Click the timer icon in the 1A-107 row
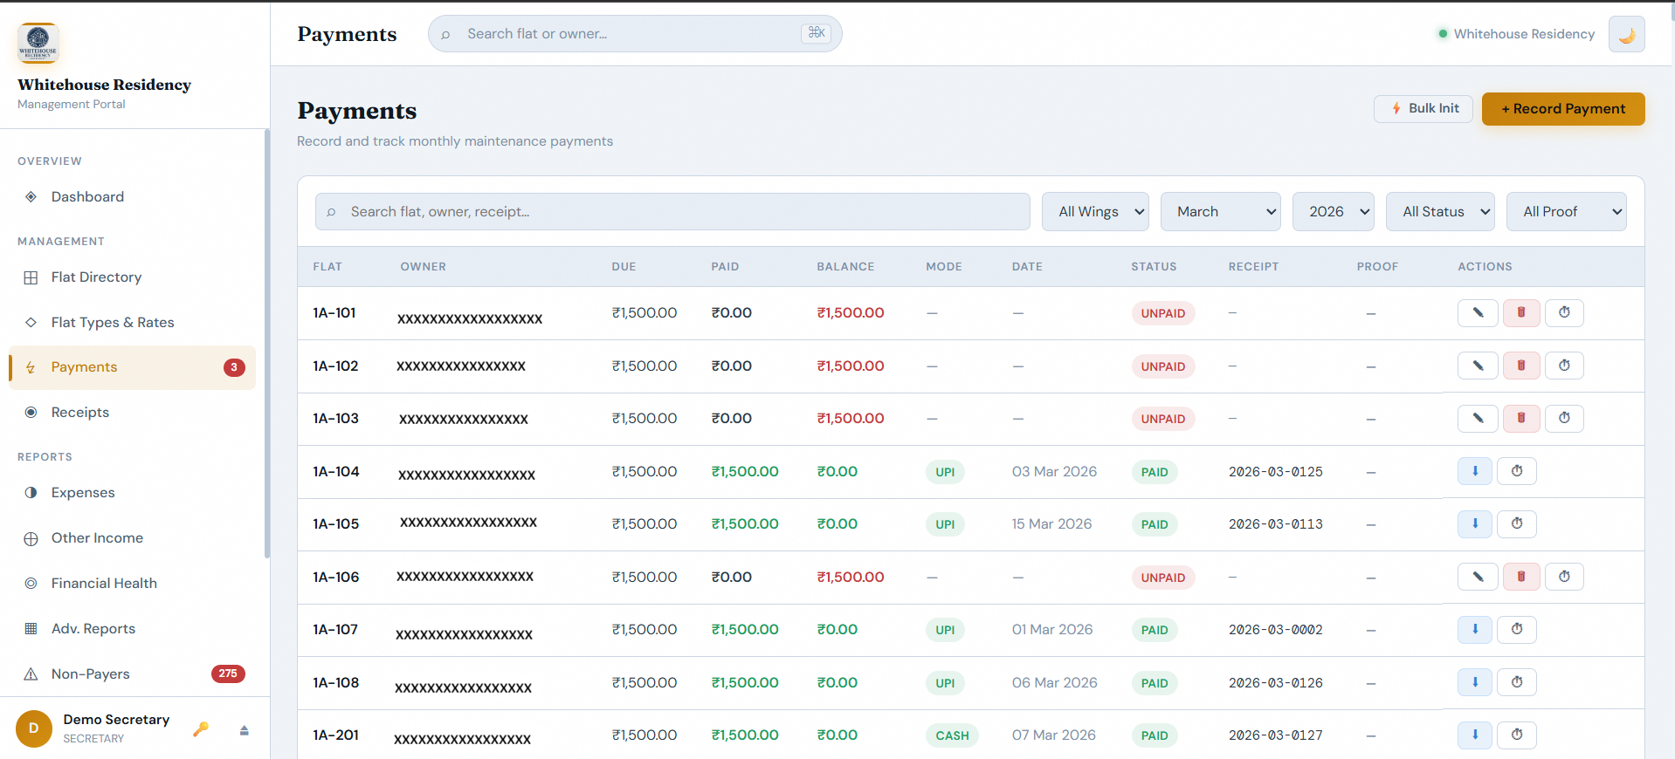Screen dimensions: 1675x759 click(x=1516, y=630)
